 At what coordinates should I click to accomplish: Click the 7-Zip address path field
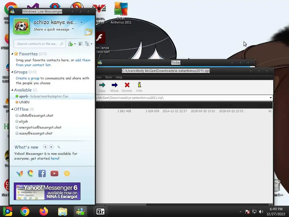point(182,98)
